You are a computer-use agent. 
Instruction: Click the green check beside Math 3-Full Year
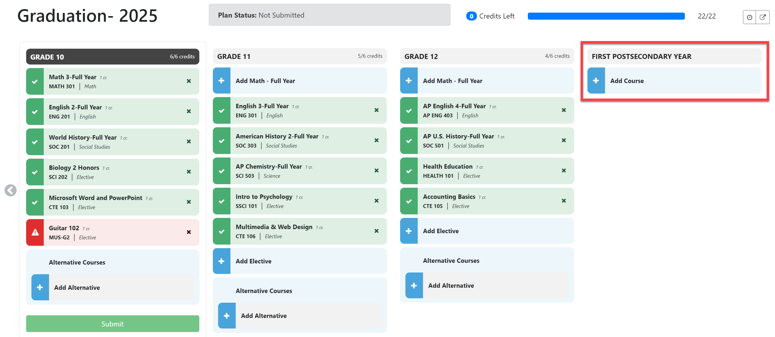coord(35,82)
